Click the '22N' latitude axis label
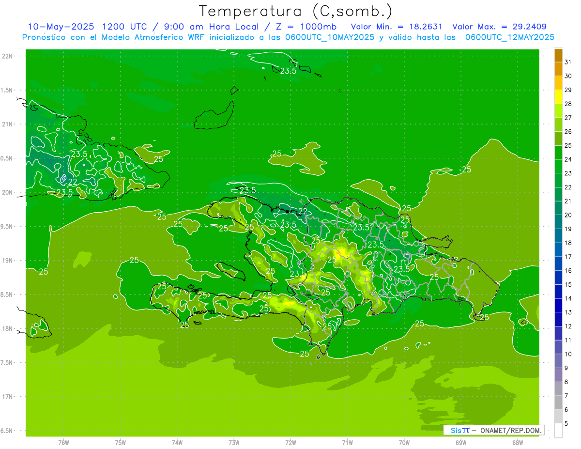The height and width of the screenshot is (449, 581). pos(8,56)
